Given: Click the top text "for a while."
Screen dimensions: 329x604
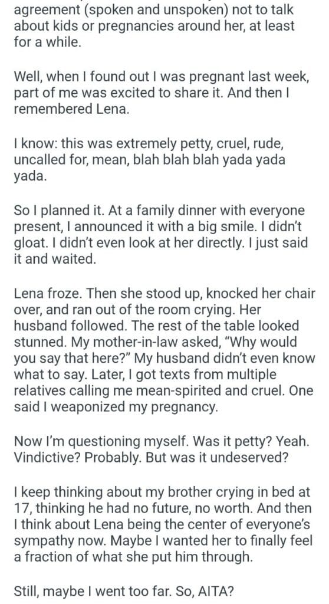Looking at the screenshot, I should pyautogui.click(x=48, y=42).
